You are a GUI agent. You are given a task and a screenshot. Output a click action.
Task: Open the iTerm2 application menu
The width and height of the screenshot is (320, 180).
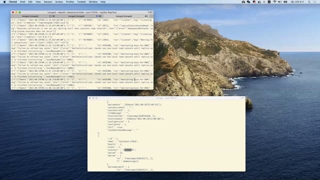pyautogui.click(x=13, y=2)
